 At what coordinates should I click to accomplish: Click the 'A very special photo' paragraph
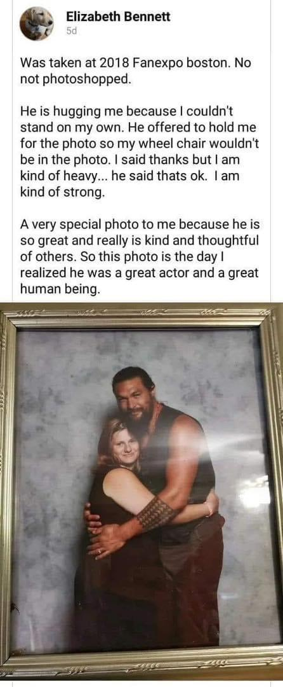click(x=140, y=256)
